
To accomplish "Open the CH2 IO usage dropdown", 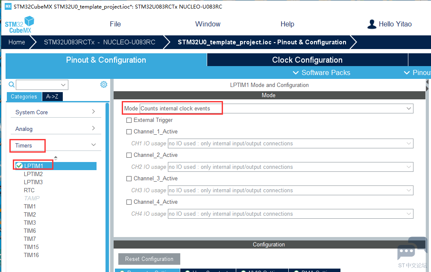I will tap(409, 167).
